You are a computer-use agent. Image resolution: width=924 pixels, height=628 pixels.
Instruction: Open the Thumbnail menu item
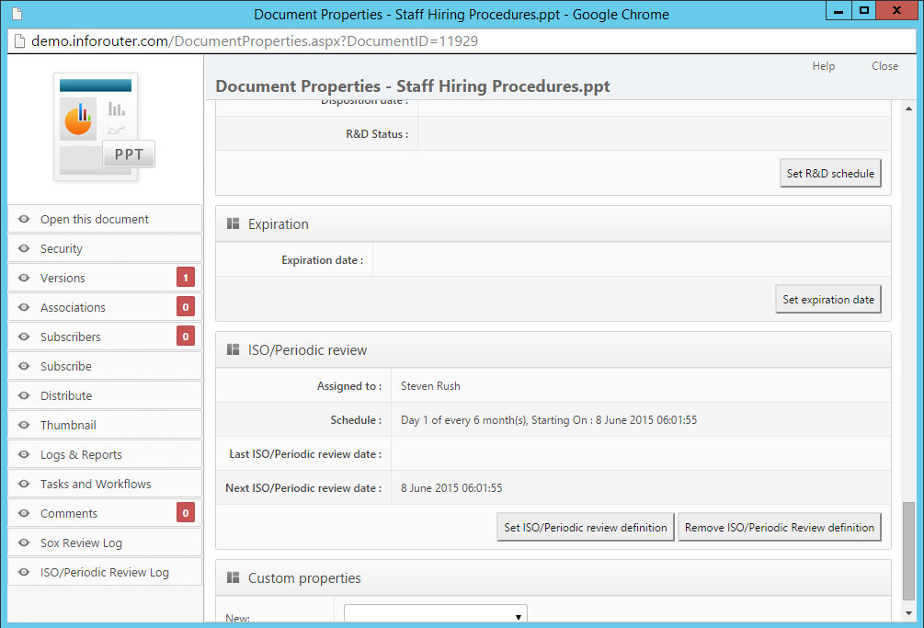click(x=105, y=426)
